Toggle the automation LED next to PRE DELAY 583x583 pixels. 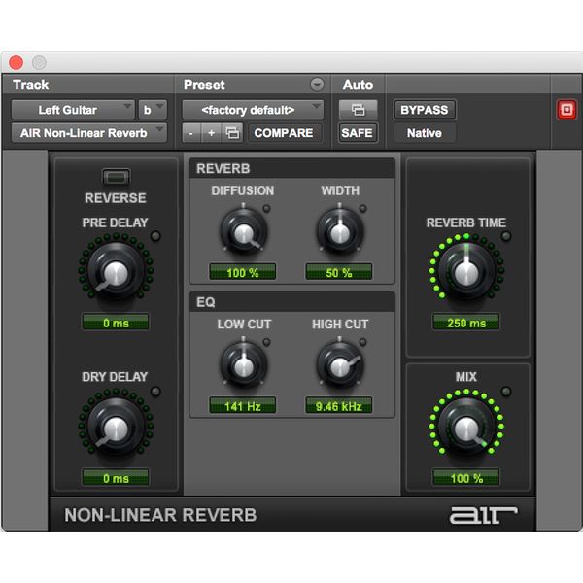pyautogui.click(x=155, y=236)
